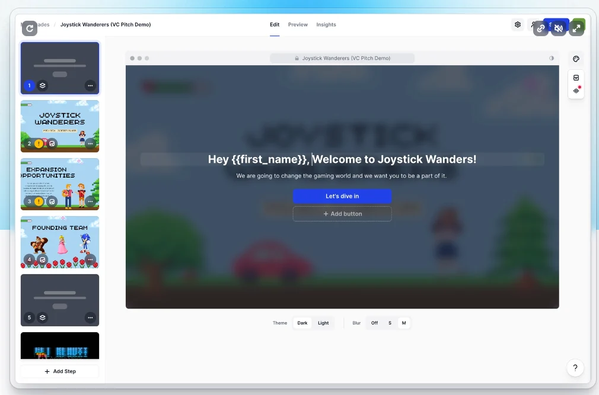Image resolution: width=599 pixels, height=395 pixels.
Task: Click the reload overlay icon at top left
Action: 30,28
